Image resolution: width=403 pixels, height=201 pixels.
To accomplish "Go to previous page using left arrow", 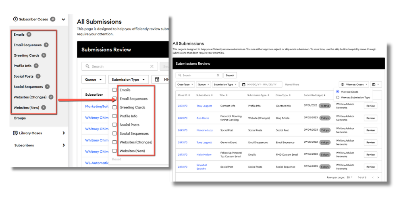I will [373, 177].
